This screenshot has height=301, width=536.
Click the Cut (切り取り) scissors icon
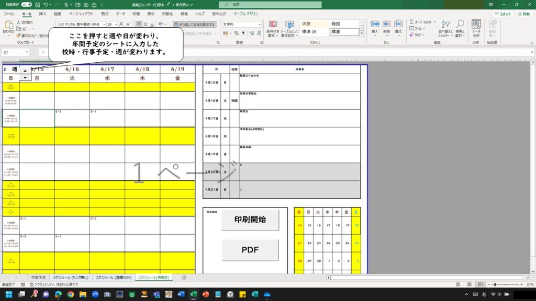click(x=19, y=22)
